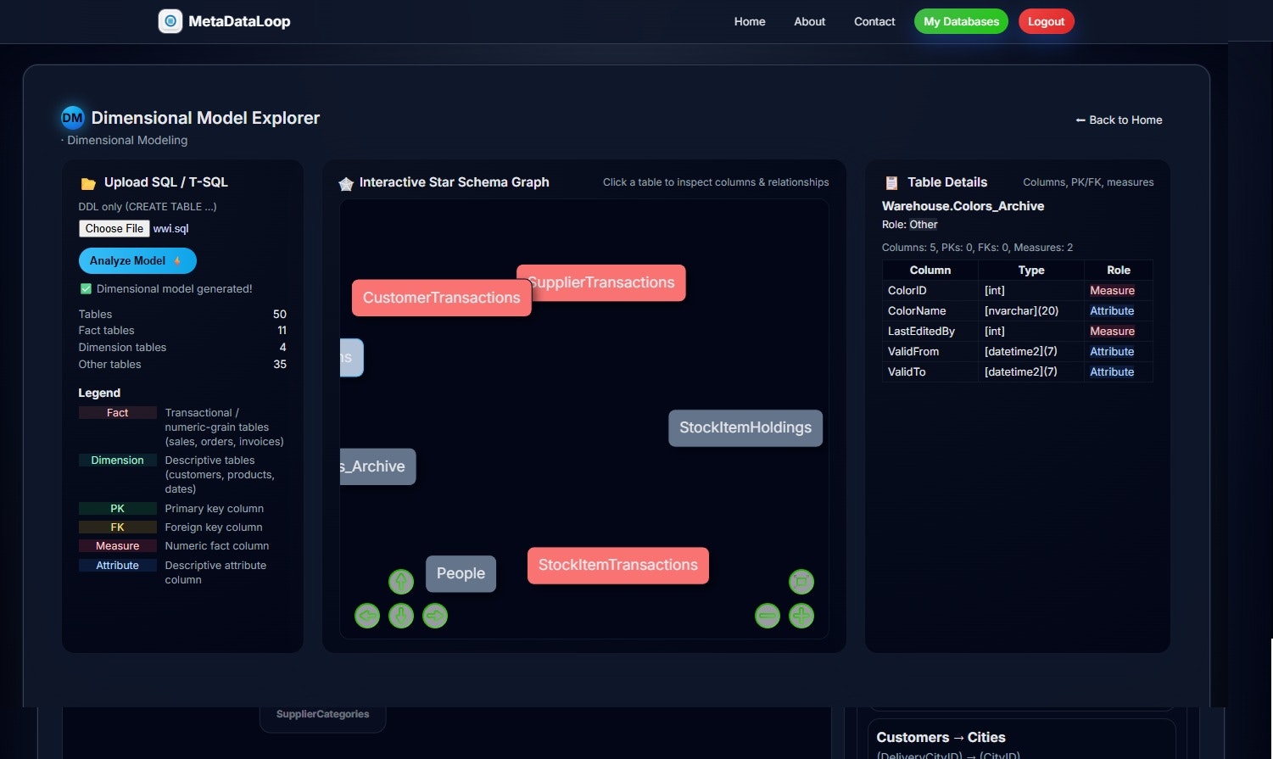Toggle the Dimensional model generated checkbox
1273x759 pixels.
click(85, 288)
